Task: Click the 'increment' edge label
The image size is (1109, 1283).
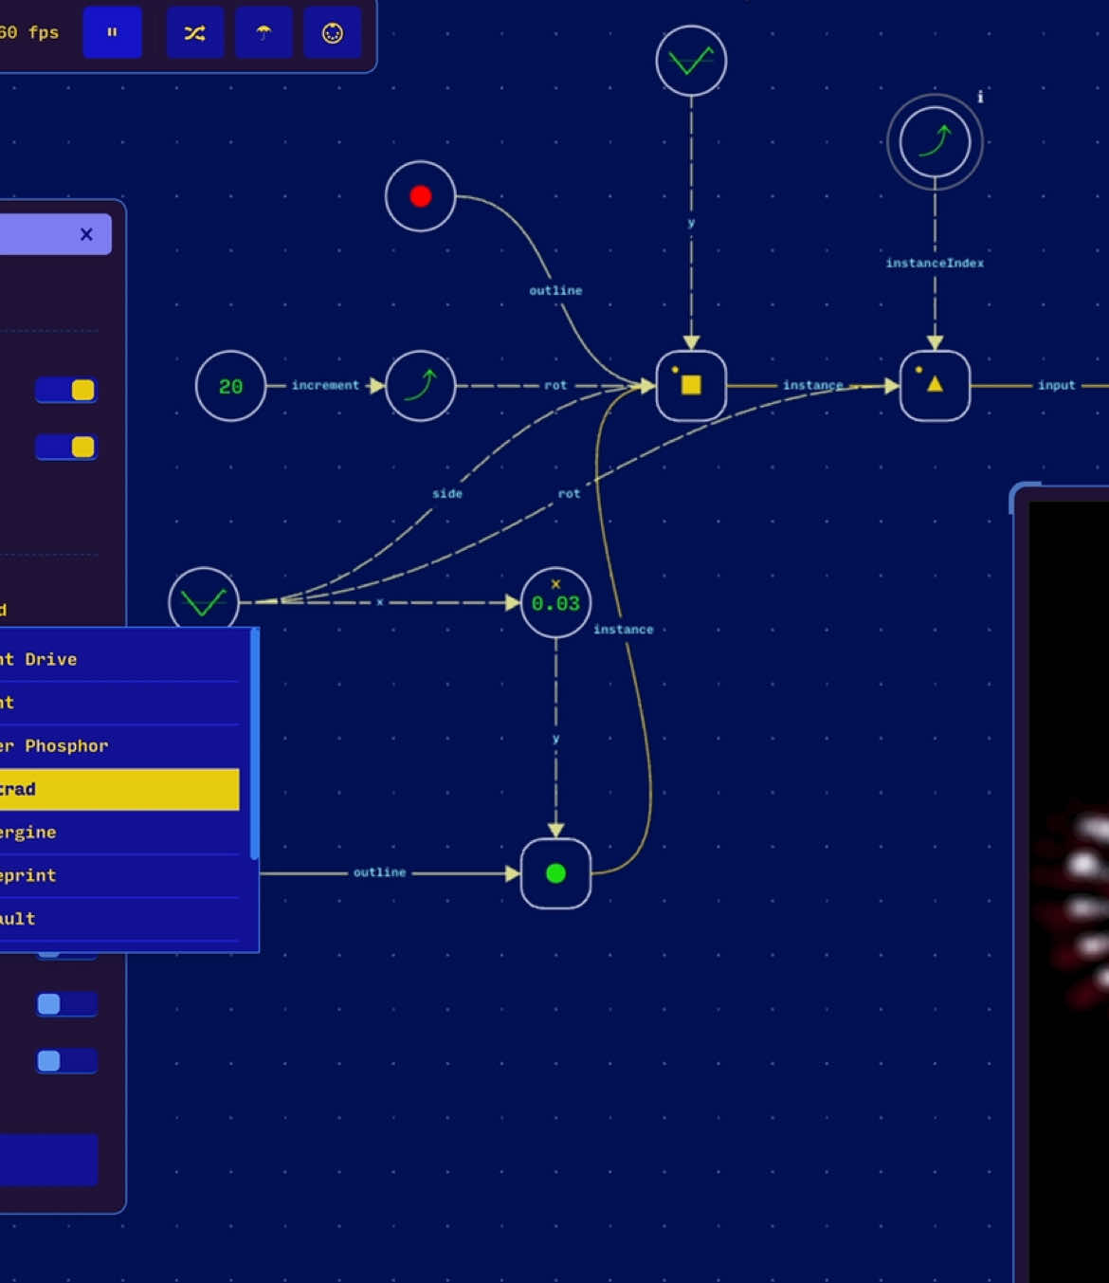Action: tap(325, 385)
